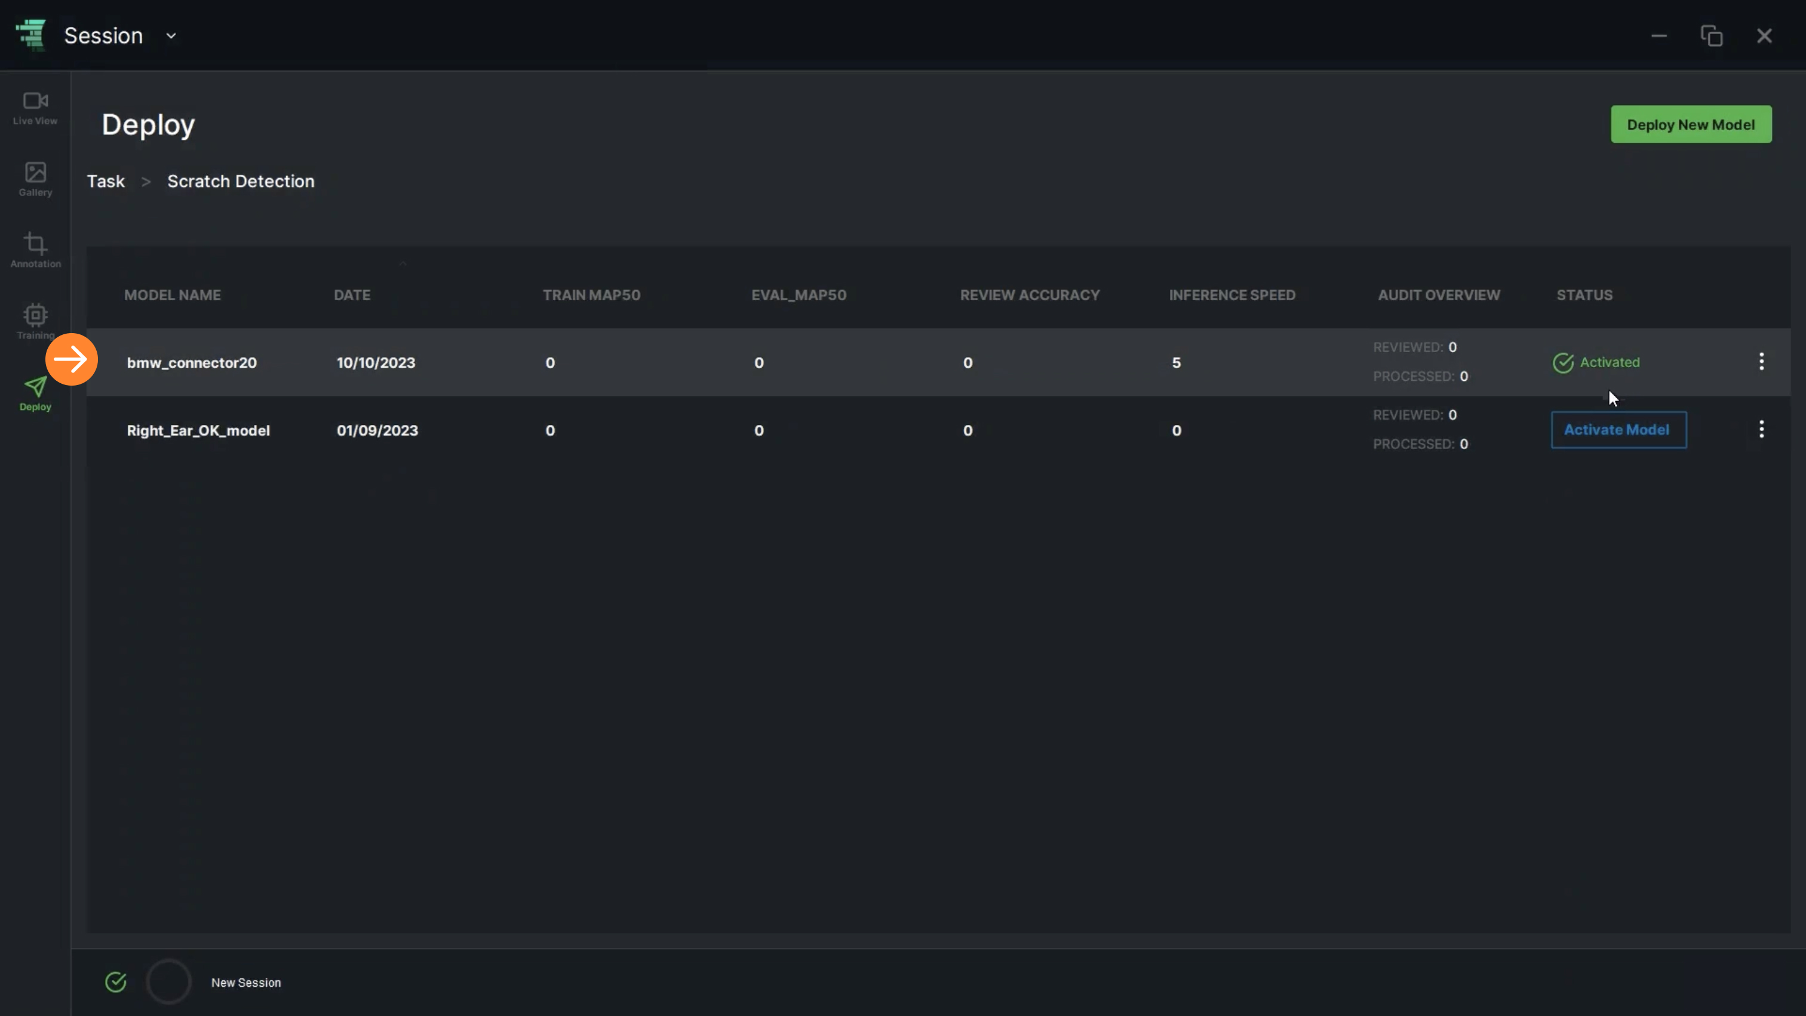Click the REVIEW ACCURACY column header

click(x=1030, y=295)
